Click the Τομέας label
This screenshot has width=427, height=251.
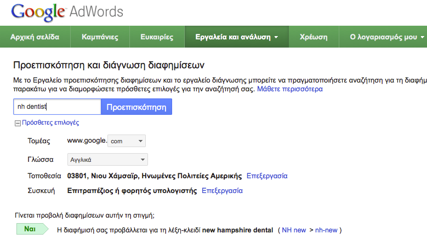[39, 141]
